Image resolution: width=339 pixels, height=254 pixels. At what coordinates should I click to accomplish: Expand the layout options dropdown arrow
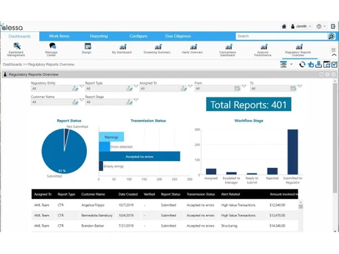click(x=292, y=64)
